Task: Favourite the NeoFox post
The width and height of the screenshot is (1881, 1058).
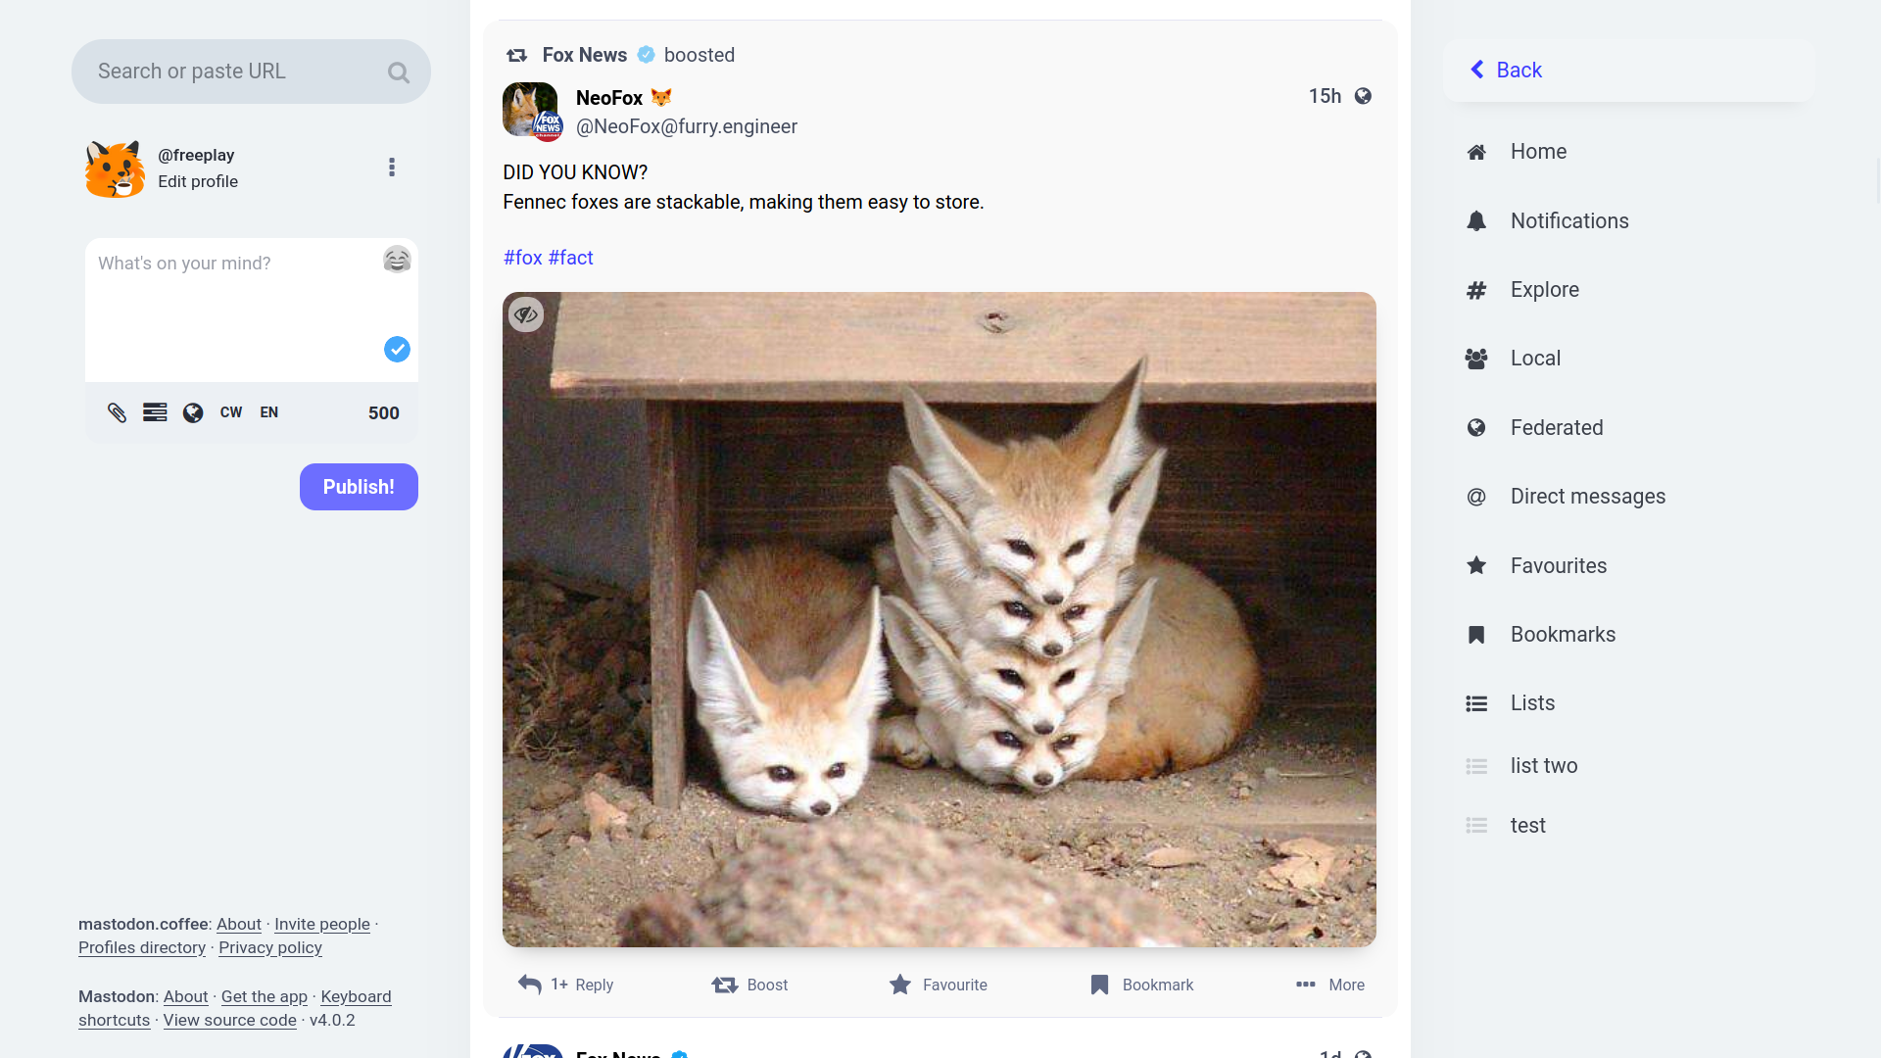Action: tap(939, 985)
